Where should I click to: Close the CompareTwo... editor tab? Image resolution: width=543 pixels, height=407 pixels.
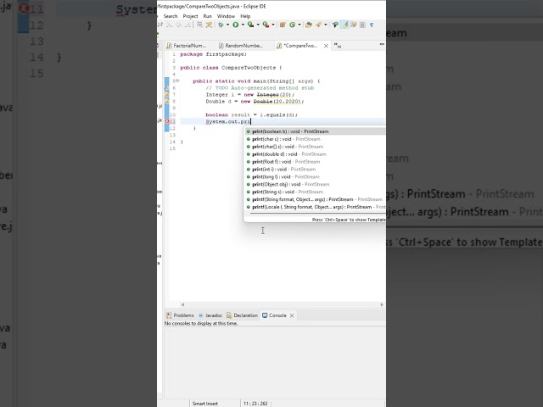coord(326,46)
